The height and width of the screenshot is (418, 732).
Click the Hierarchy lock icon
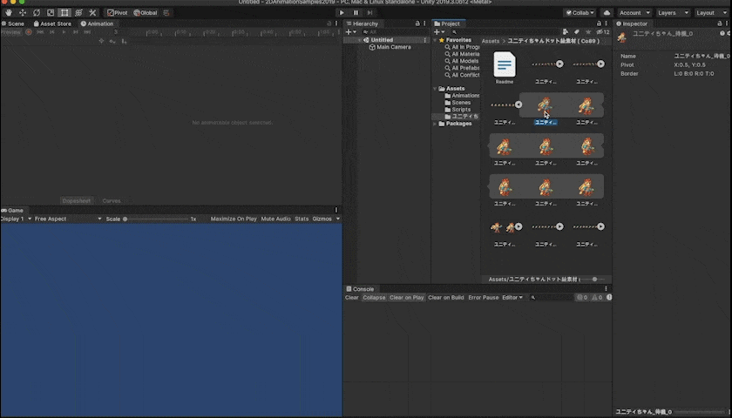coord(417,24)
